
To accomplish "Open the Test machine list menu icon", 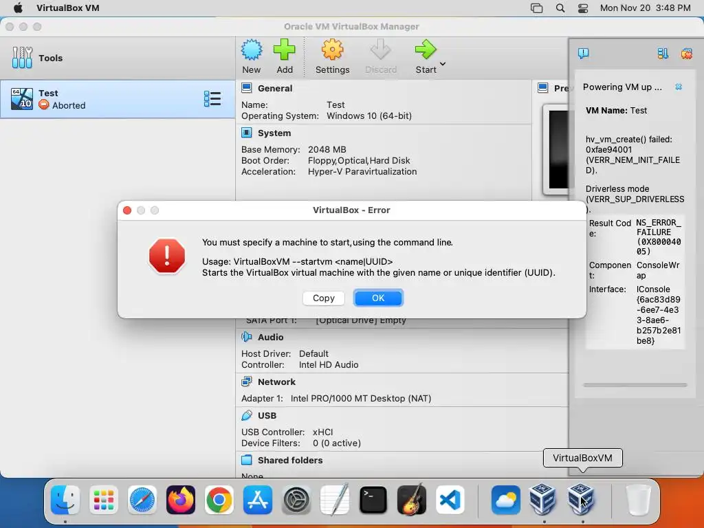I will (x=212, y=99).
